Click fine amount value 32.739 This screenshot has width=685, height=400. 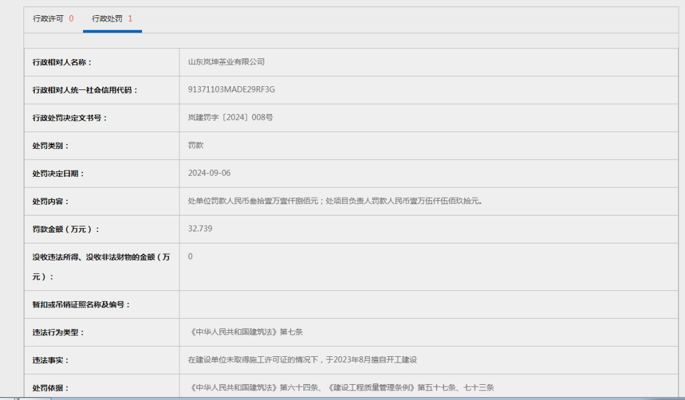point(200,229)
